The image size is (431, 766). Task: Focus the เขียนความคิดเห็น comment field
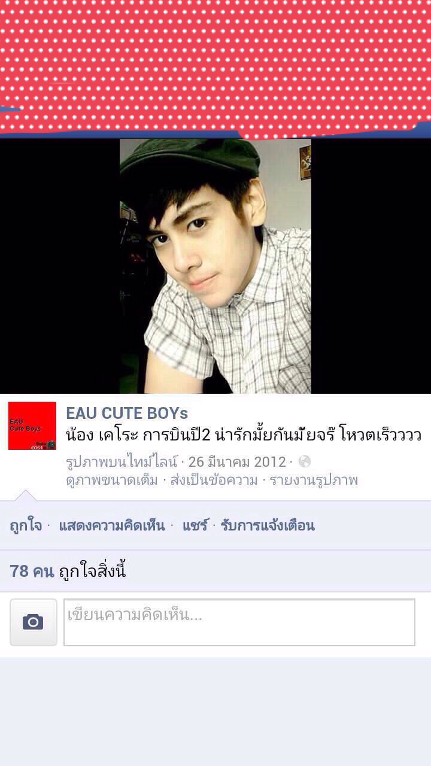pos(239,622)
